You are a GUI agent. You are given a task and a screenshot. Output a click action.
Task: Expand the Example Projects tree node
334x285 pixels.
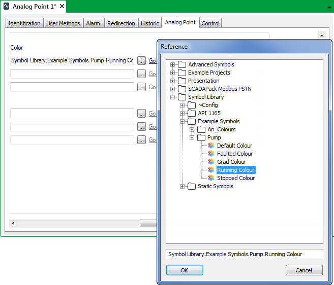pos(173,73)
